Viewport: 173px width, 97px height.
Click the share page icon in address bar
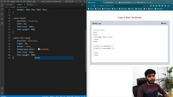pyautogui.click(x=144, y=6)
